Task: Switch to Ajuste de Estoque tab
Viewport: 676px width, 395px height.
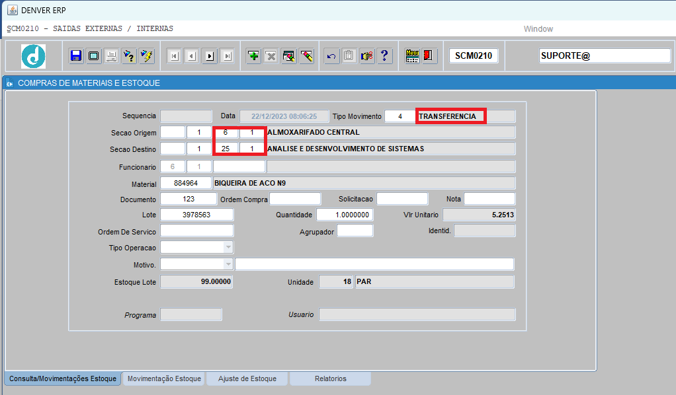Action: tap(247, 378)
